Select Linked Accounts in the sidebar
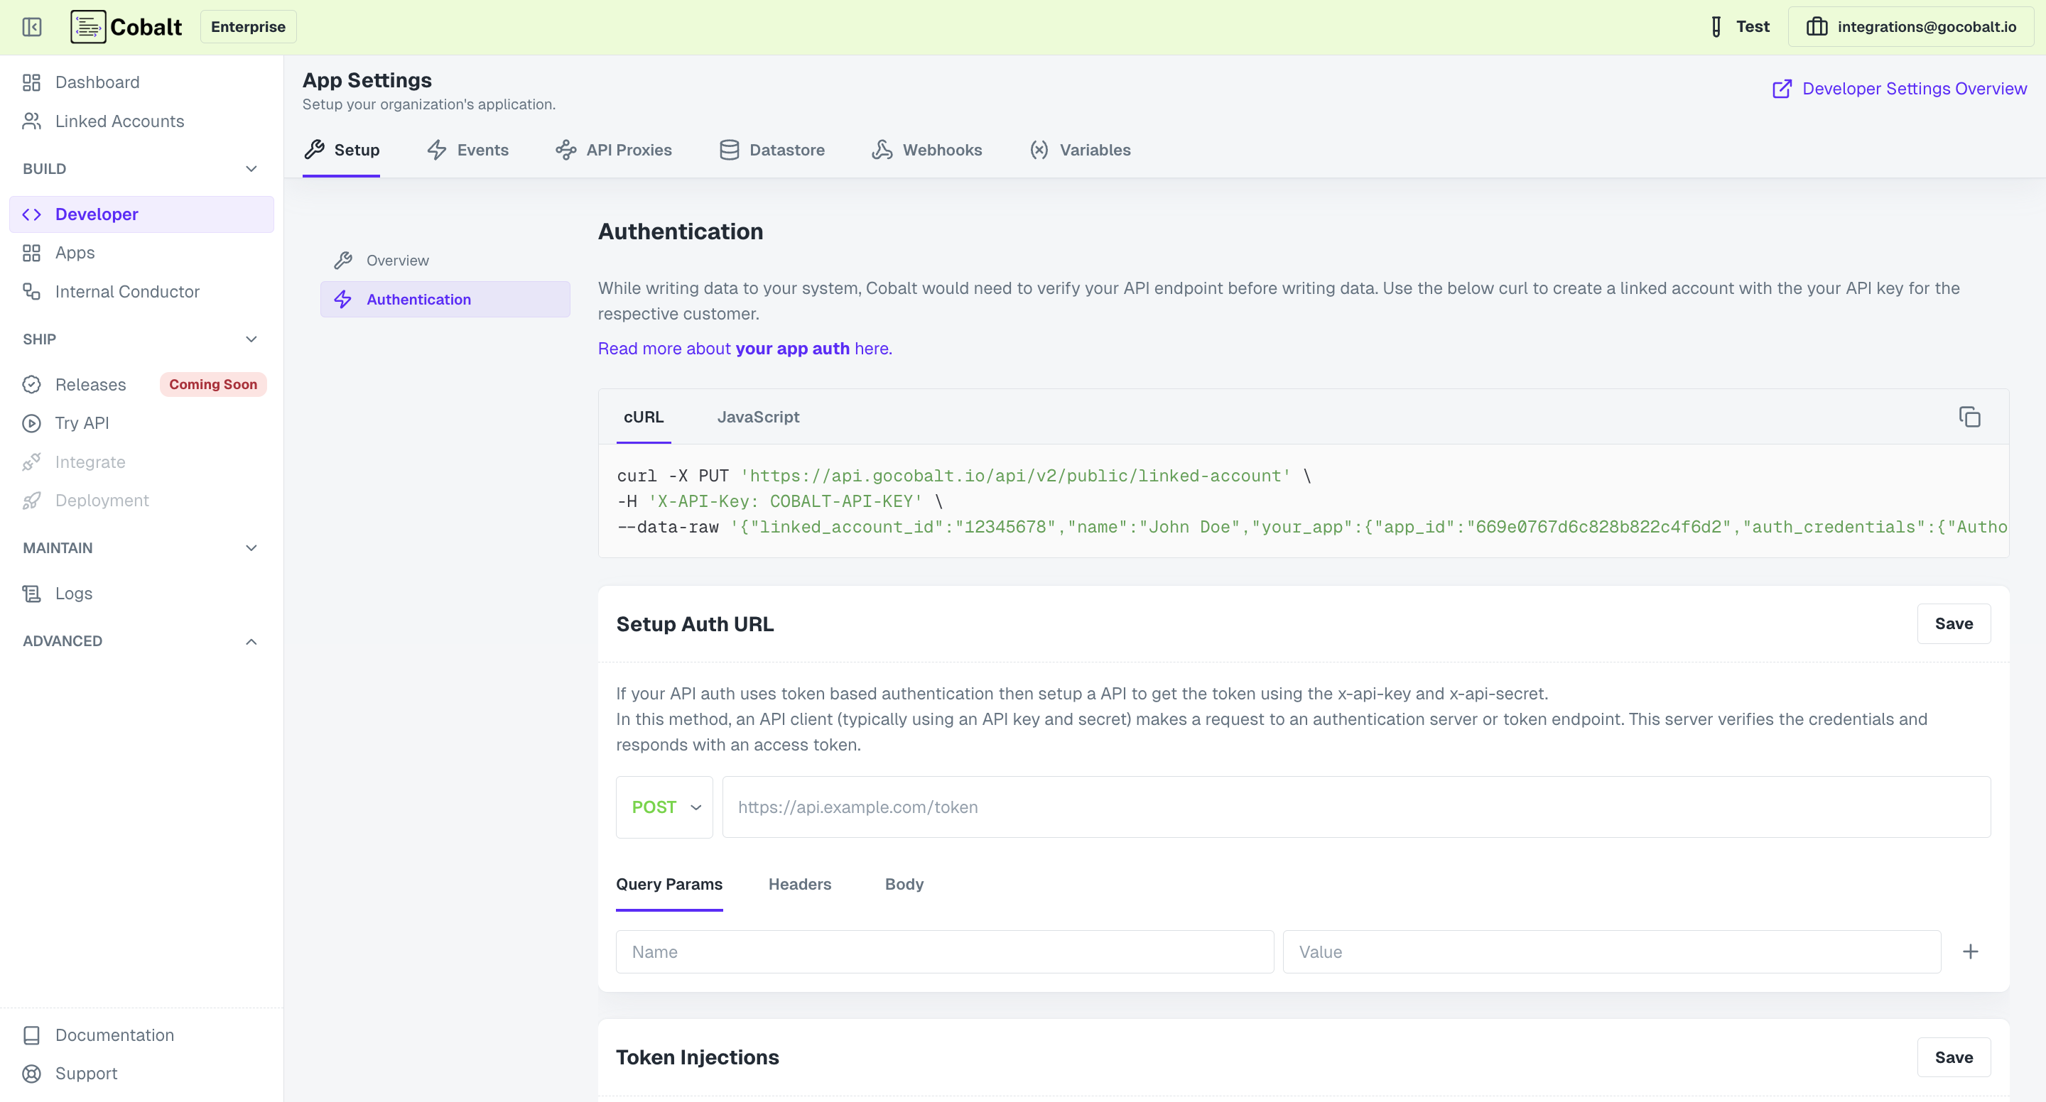 coord(119,121)
